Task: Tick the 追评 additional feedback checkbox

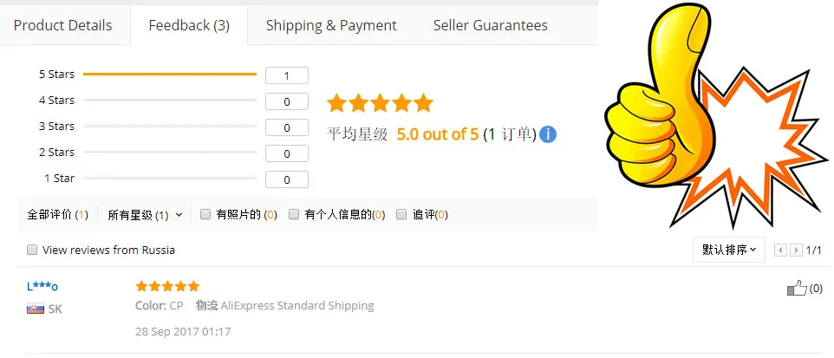Action: coord(401,214)
